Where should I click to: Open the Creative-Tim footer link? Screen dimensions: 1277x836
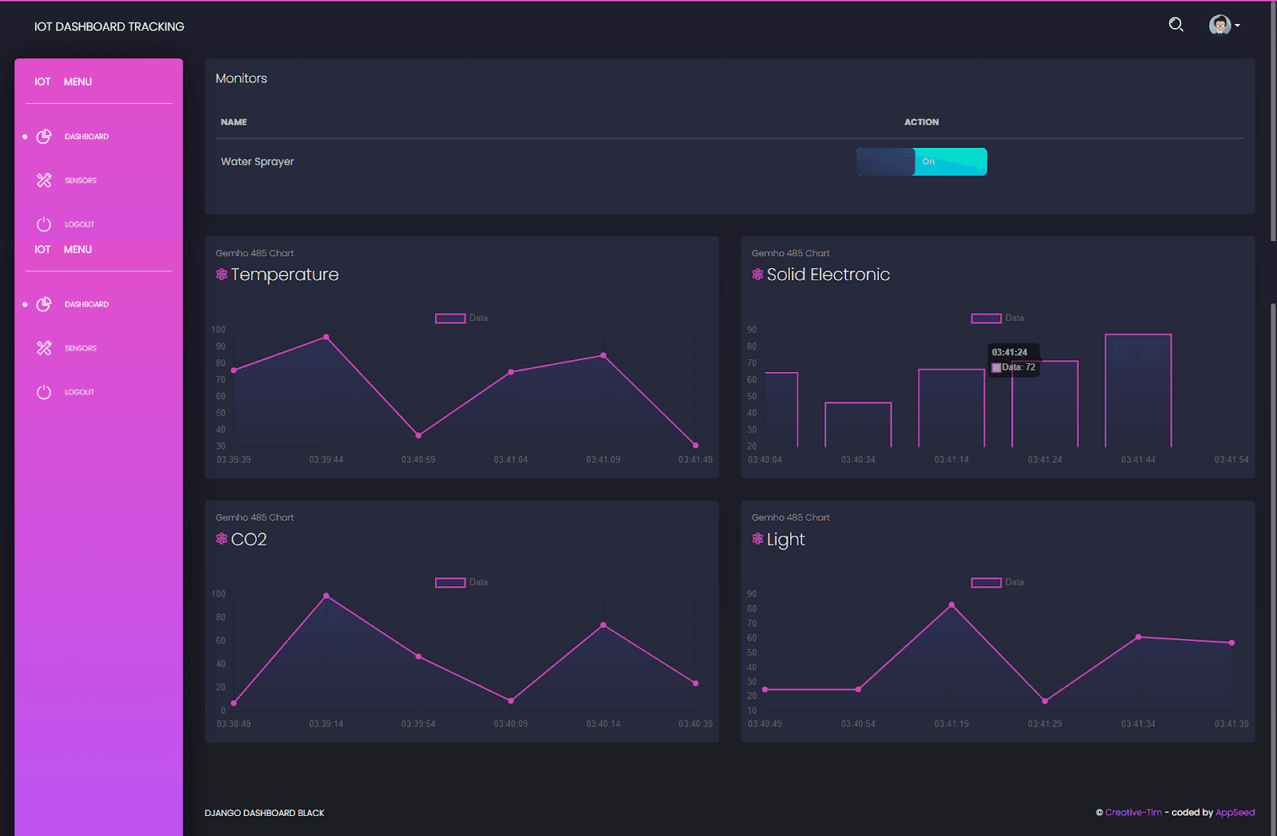(x=1133, y=813)
